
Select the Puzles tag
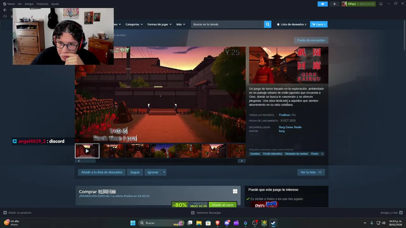pos(315,154)
